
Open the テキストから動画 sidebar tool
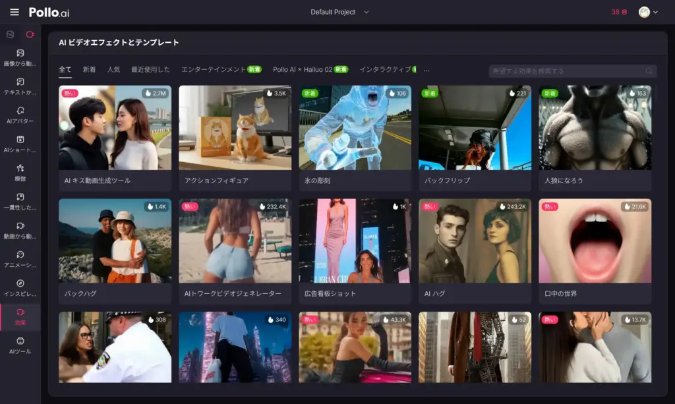(20, 86)
